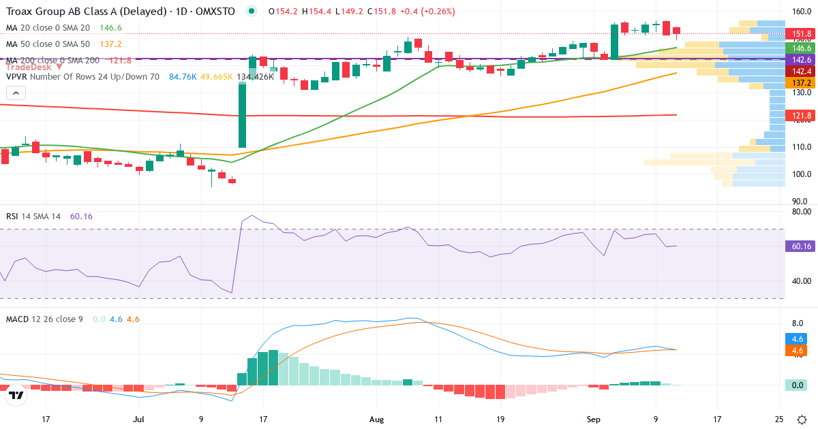Click the open value O154.2
The height and width of the screenshot is (429, 818).
click(282, 12)
